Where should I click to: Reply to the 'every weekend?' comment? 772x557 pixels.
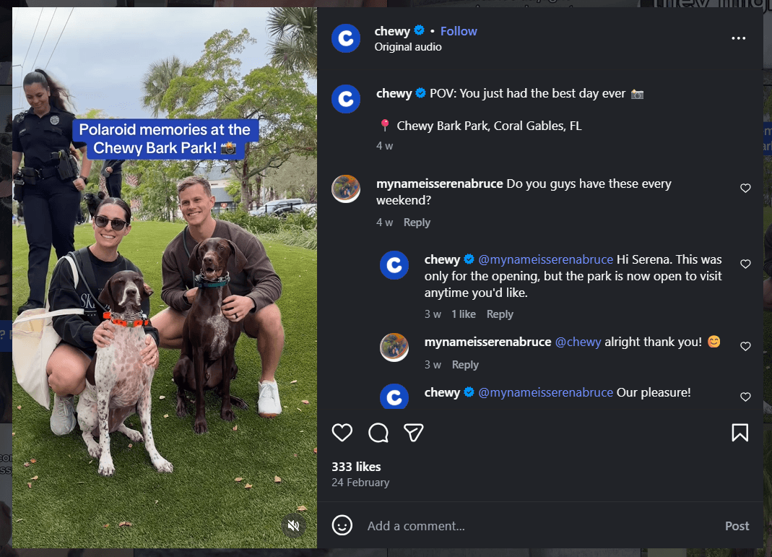417,223
